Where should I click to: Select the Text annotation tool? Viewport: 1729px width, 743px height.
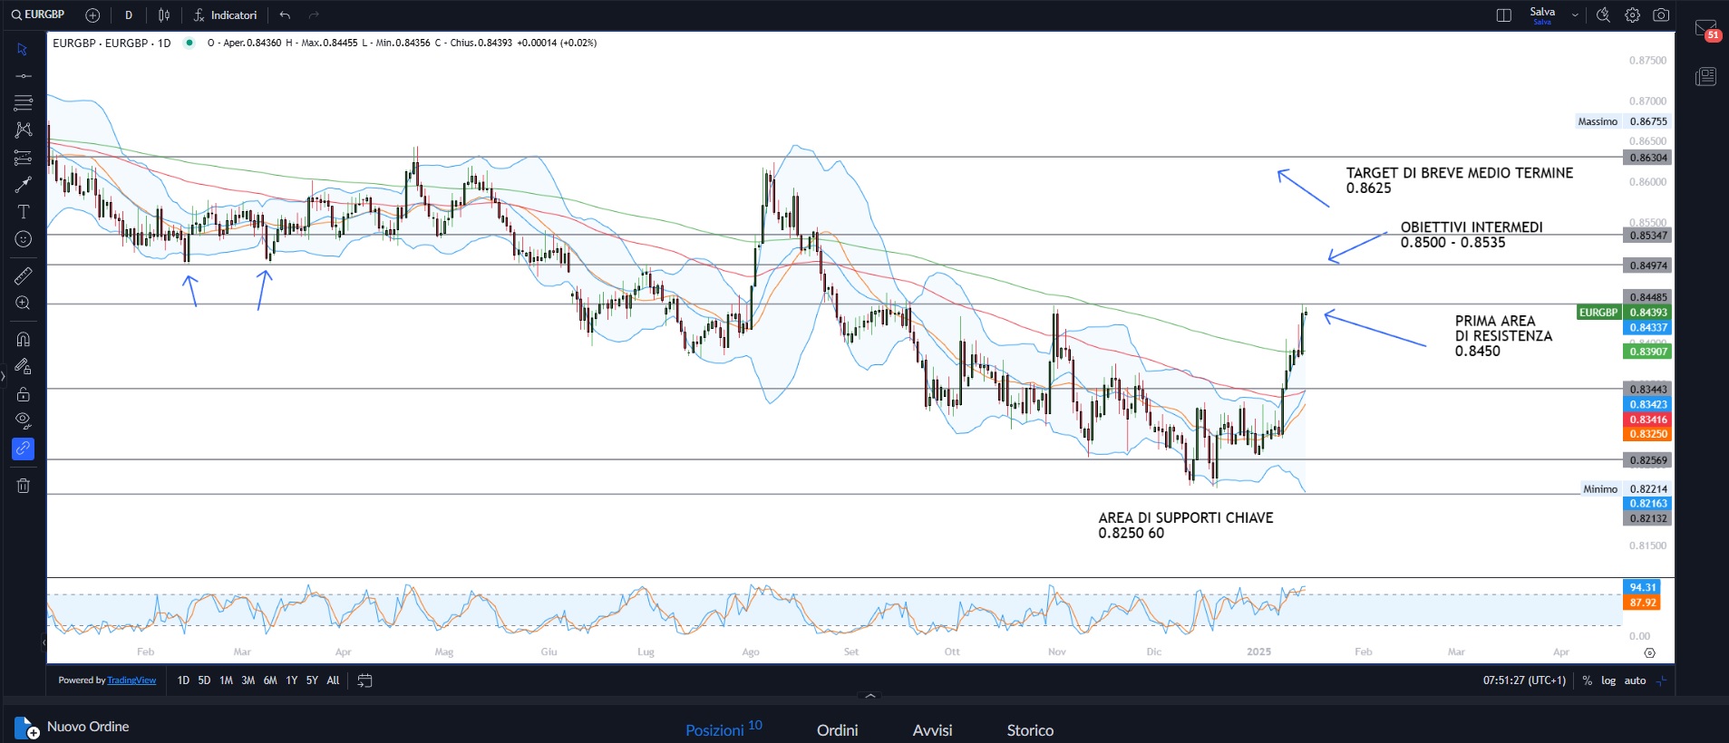24,212
